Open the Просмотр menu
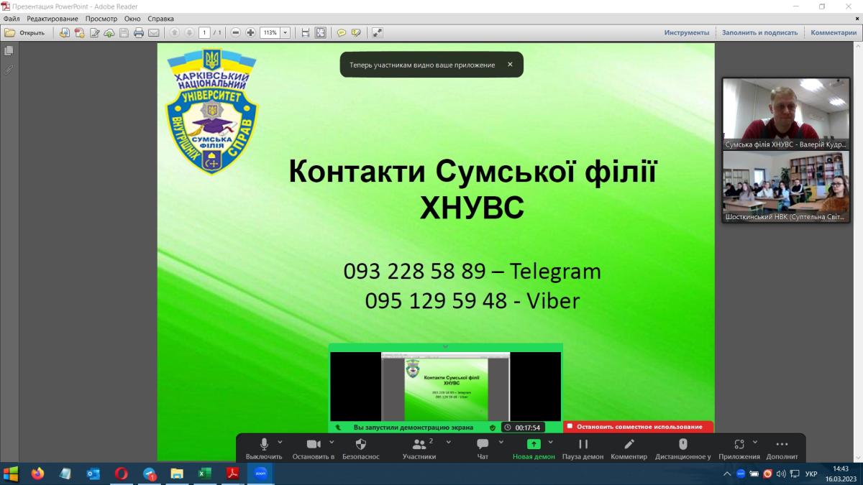The image size is (863, 485). pyautogui.click(x=101, y=19)
